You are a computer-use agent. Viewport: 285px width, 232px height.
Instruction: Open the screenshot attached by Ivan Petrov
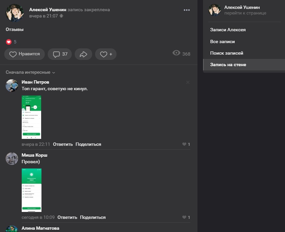tap(31, 117)
